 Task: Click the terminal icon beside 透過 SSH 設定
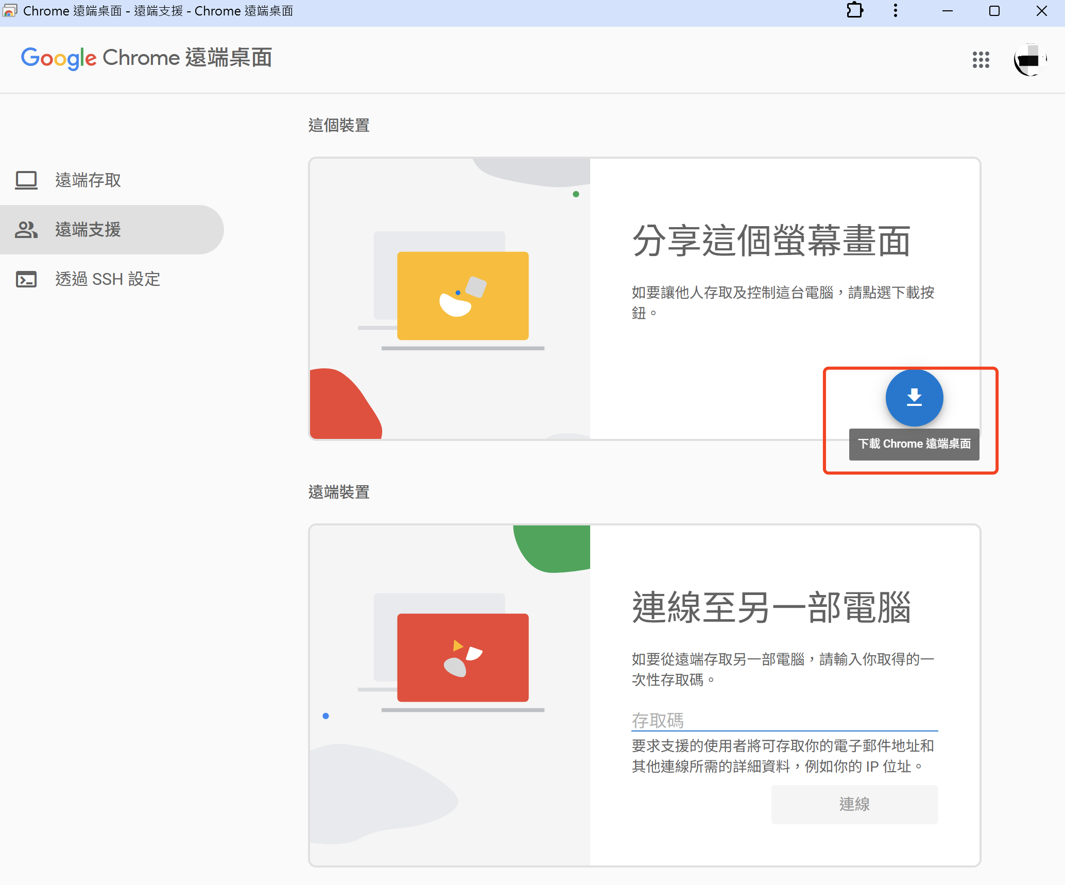click(26, 279)
